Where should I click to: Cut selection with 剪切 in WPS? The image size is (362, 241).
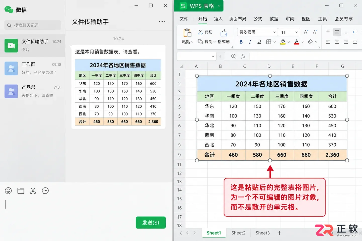coord(205,32)
